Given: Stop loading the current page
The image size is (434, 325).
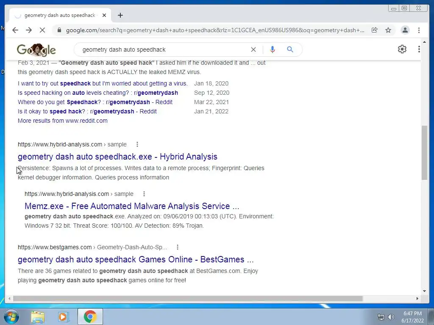Looking at the screenshot, I should click(x=42, y=30).
